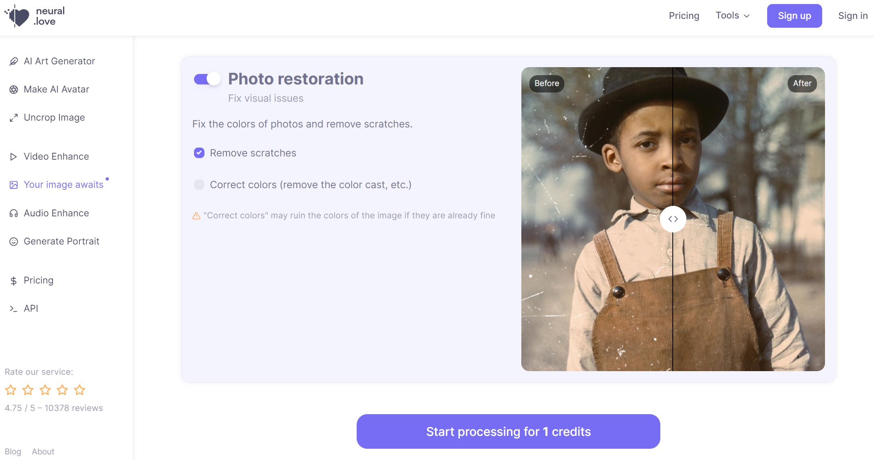This screenshot has width=874, height=460.
Task: Click the Audio Enhance headphones icon
Action: (14, 214)
